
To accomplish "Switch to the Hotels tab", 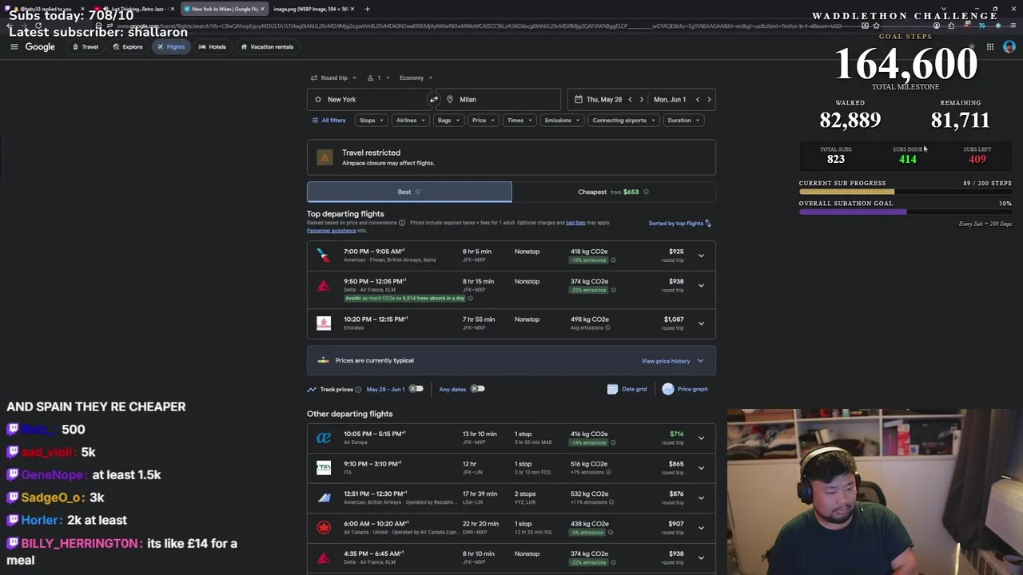I will [212, 47].
